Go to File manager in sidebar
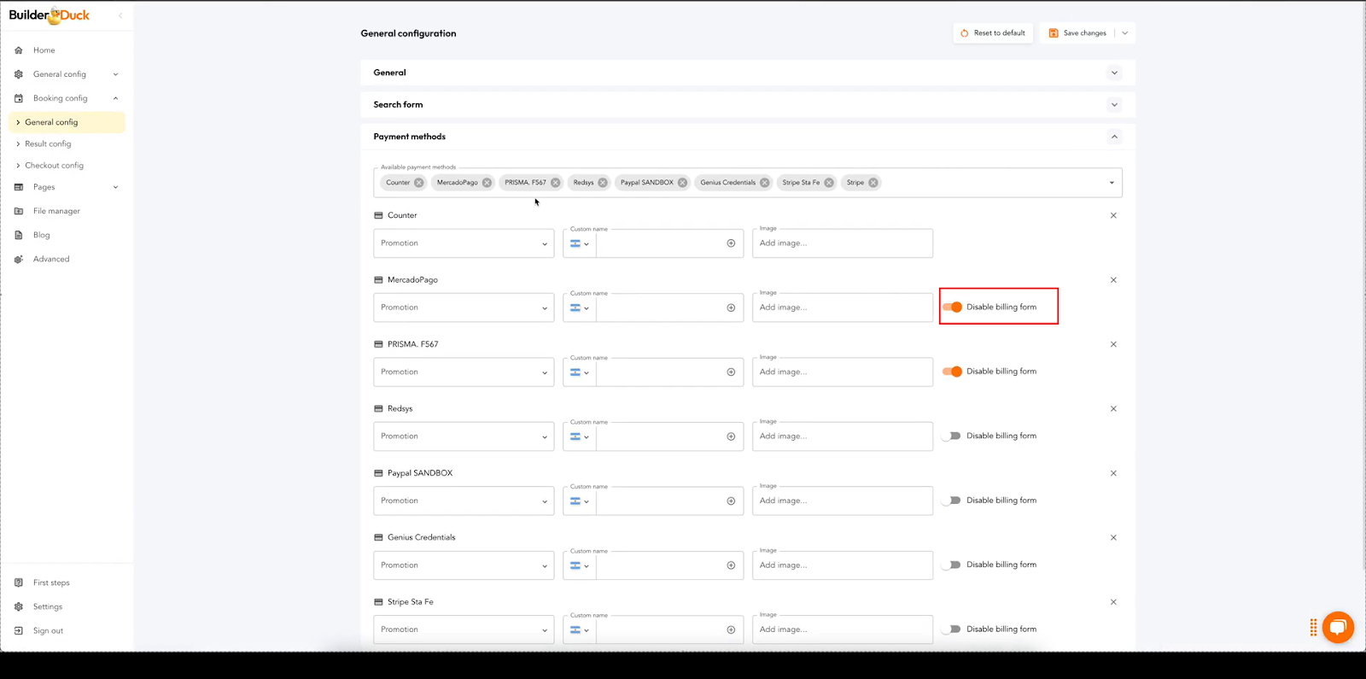 click(56, 211)
